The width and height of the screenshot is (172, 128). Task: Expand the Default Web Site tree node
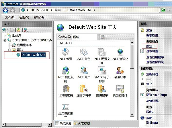[x=14, y=55]
